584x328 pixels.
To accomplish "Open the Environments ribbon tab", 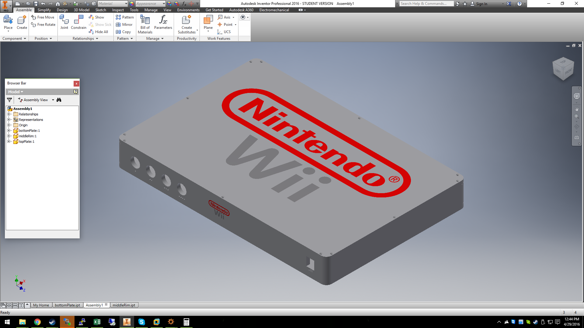I will point(188,10).
